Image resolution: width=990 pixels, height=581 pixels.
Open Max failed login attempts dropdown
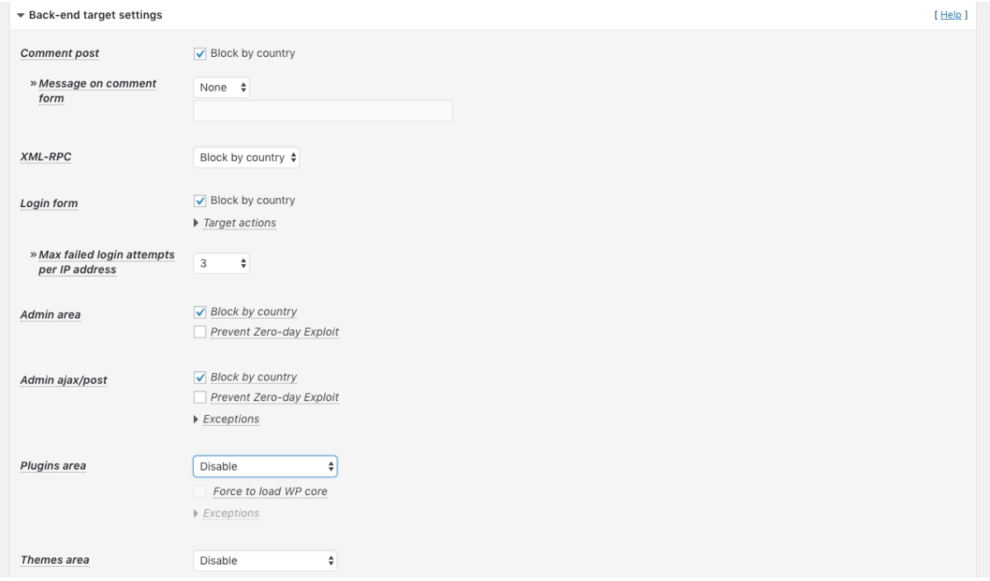click(221, 263)
